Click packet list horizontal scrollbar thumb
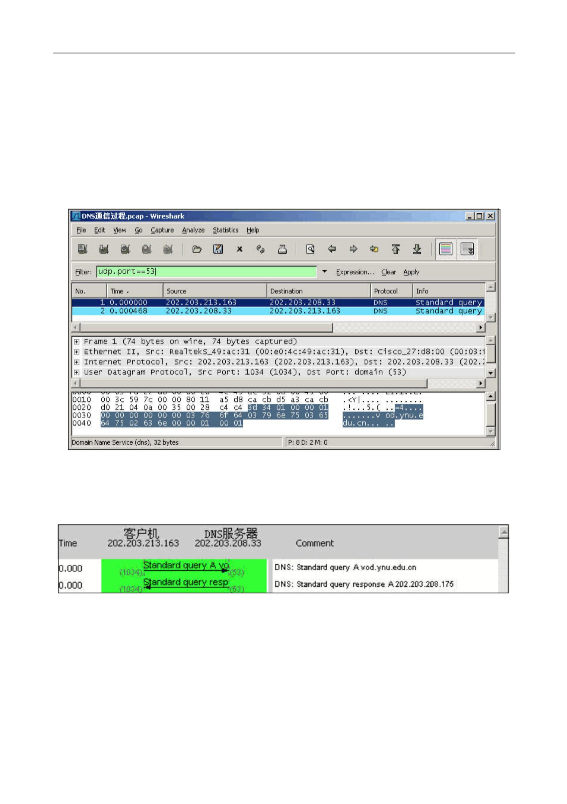The width and height of the screenshot is (567, 804). pyautogui.click(x=206, y=327)
